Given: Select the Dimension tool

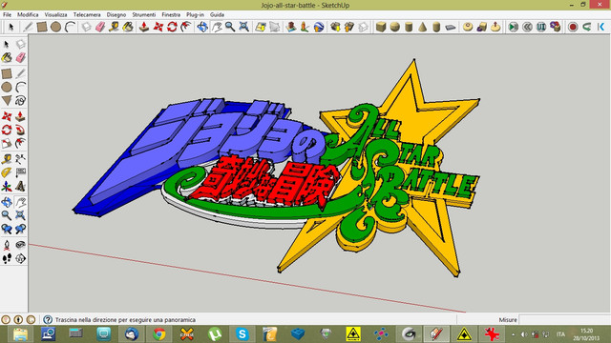Looking at the screenshot, I should coord(20,159).
